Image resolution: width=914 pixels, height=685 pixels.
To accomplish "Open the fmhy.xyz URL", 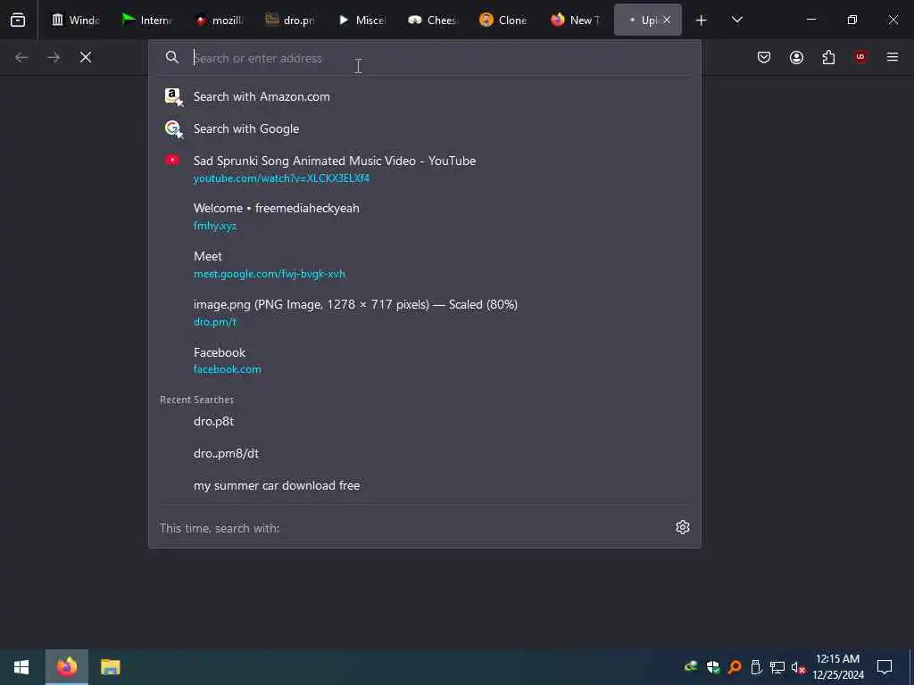I will 214,226.
